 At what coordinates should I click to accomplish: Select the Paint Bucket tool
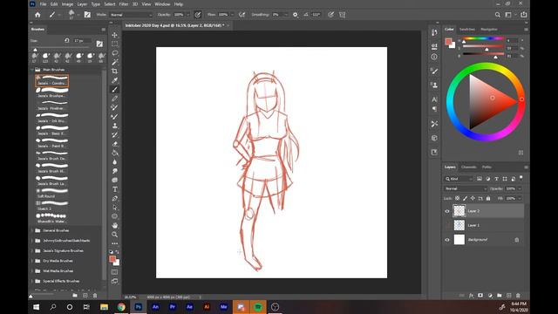pyautogui.click(x=114, y=154)
